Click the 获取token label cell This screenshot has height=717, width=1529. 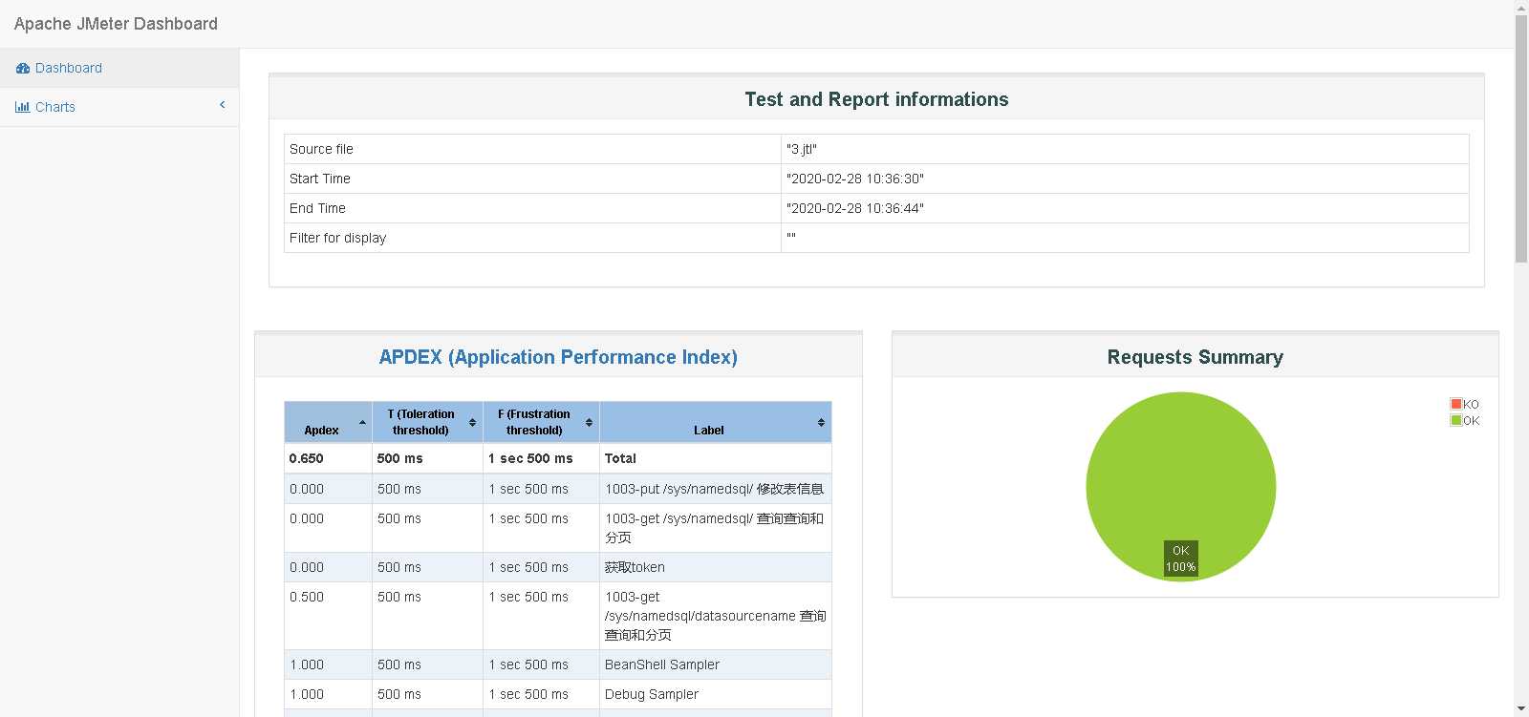click(x=715, y=567)
